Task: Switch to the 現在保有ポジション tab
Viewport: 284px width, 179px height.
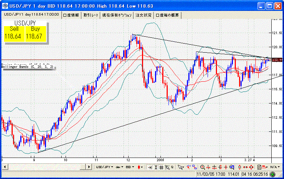Action: pyautogui.click(x=117, y=15)
